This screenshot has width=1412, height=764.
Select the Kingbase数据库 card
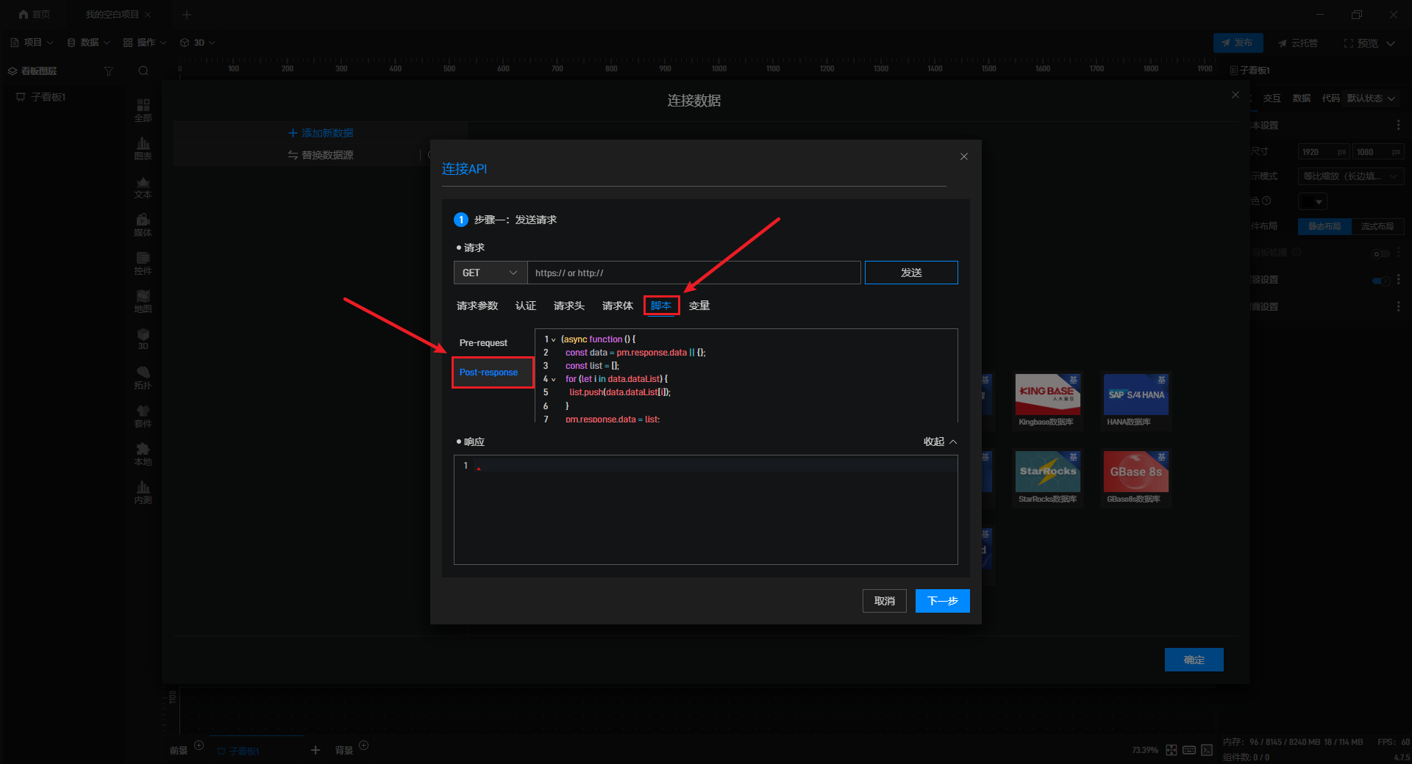(x=1048, y=401)
